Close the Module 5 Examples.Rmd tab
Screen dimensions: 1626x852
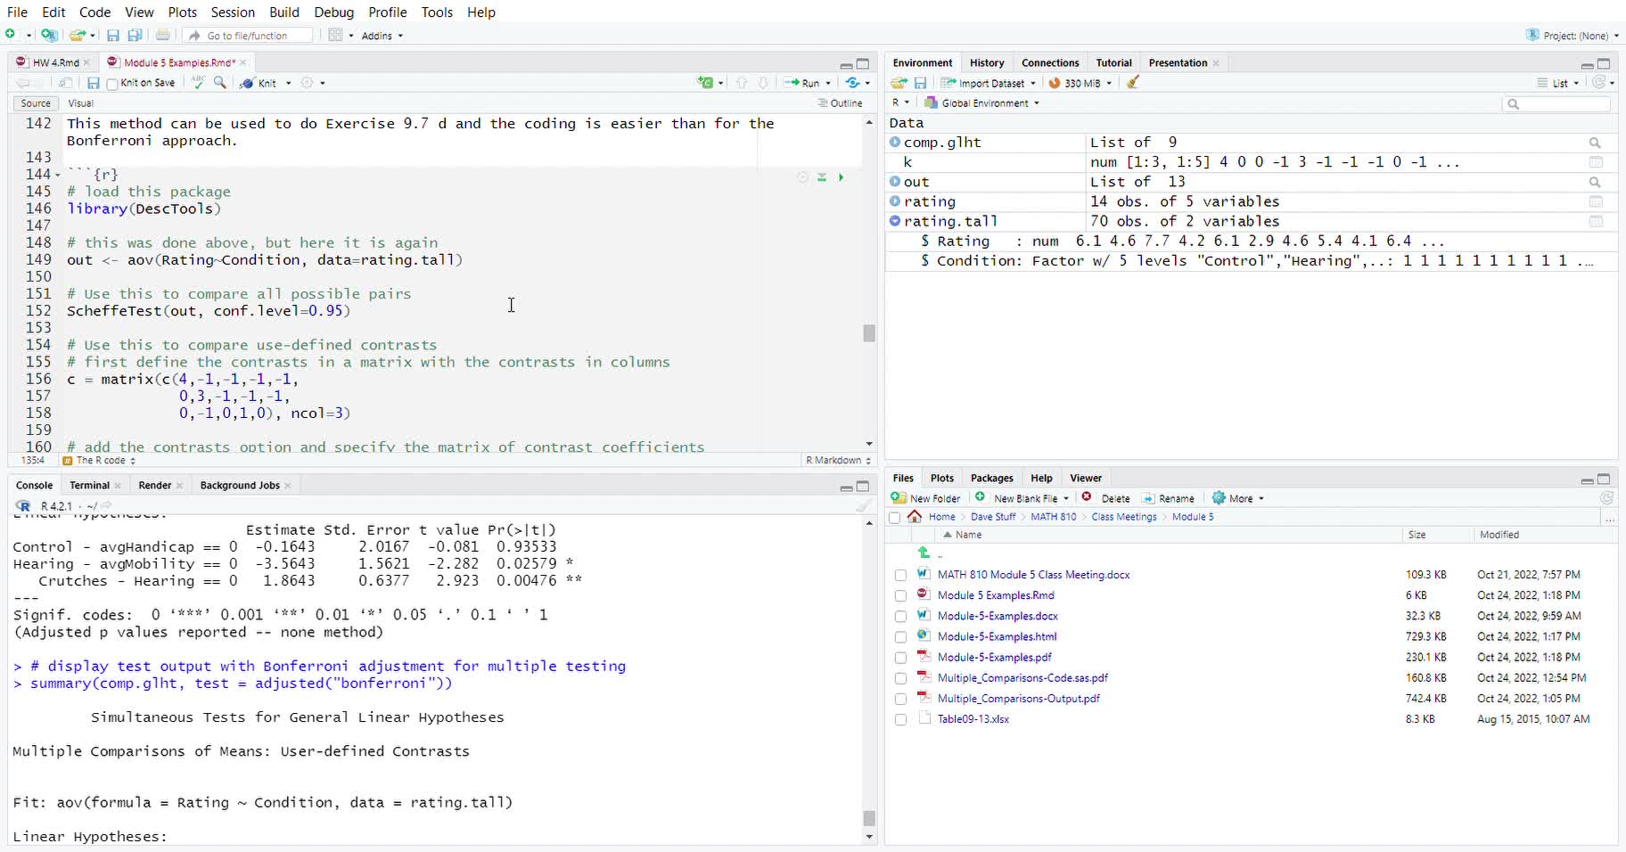pos(242,62)
